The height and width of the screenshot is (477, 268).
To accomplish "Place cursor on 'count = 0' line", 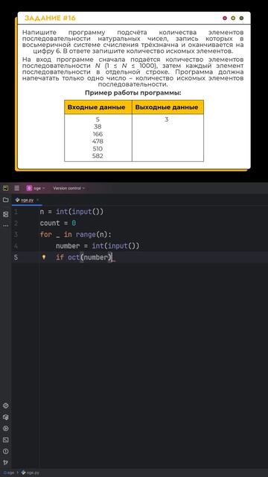I will tap(58, 224).
